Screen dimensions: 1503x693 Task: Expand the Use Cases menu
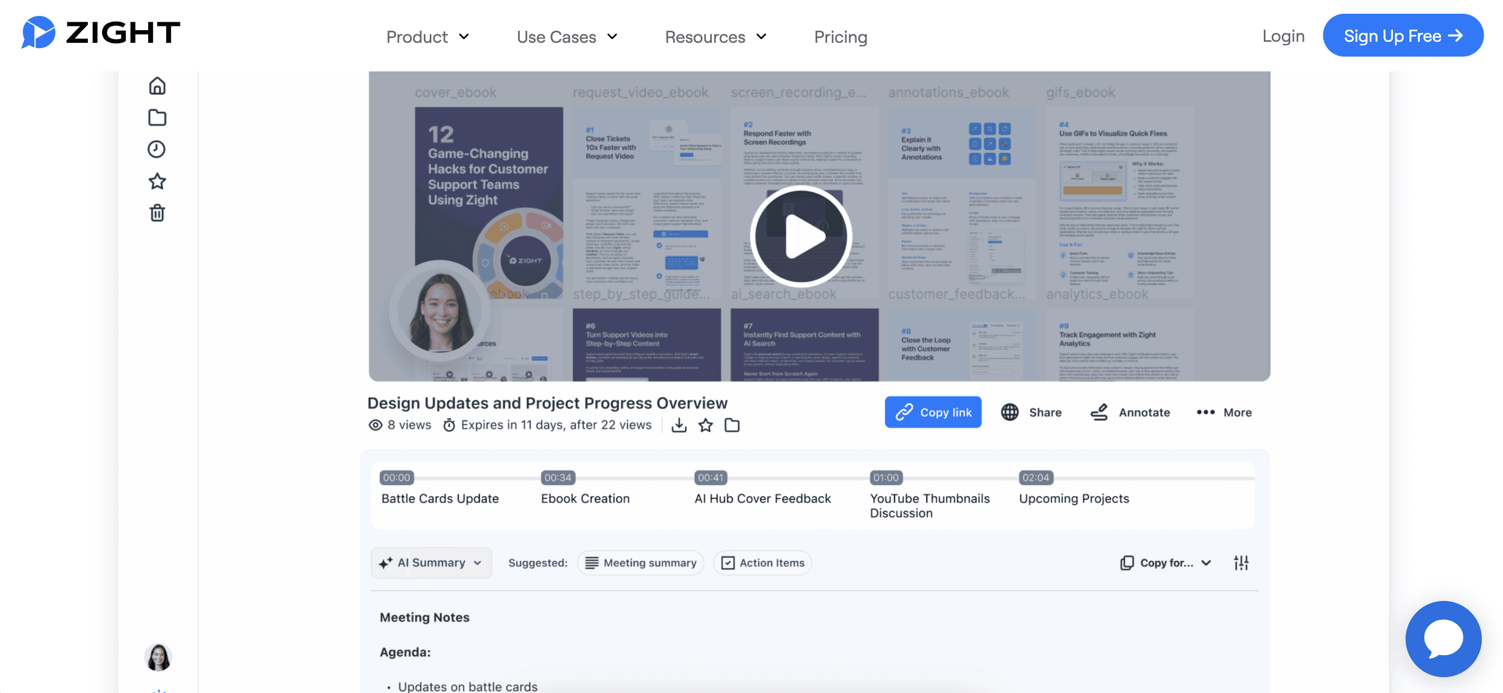567,37
